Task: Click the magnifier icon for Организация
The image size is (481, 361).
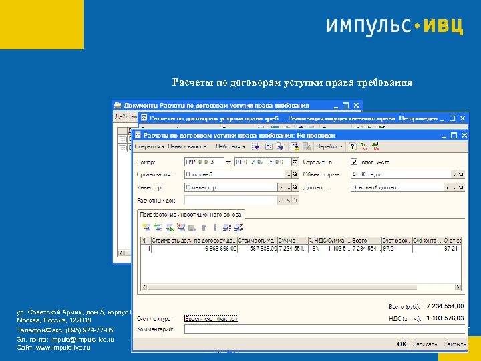Action: click(x=295, y=174)
